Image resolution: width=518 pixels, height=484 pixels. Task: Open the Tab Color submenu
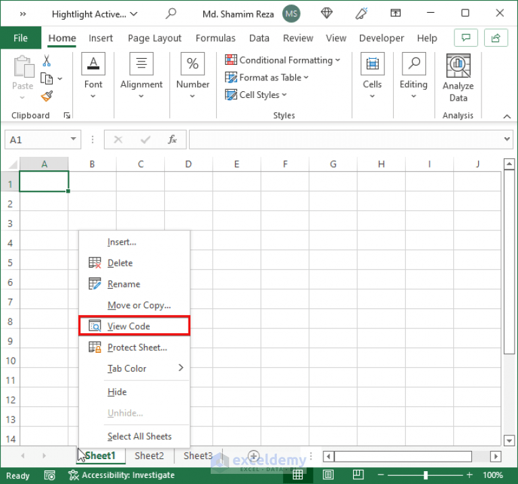click(x=134, y=368)
